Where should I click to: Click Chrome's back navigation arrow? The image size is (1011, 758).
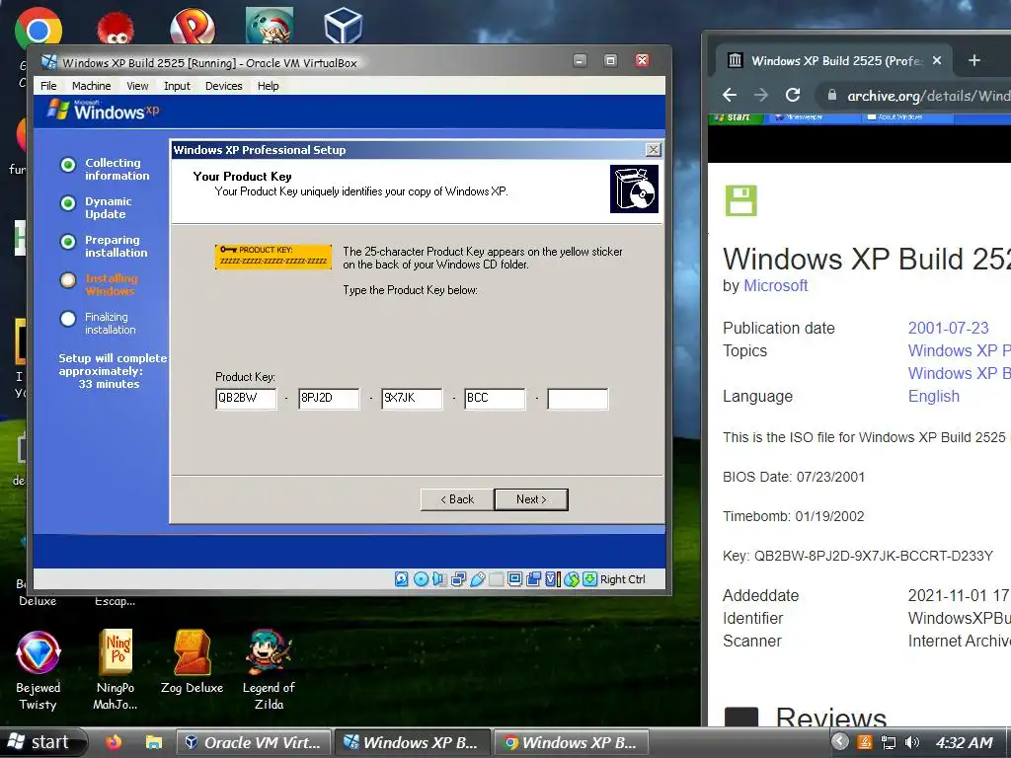click(x=730, y=96)
